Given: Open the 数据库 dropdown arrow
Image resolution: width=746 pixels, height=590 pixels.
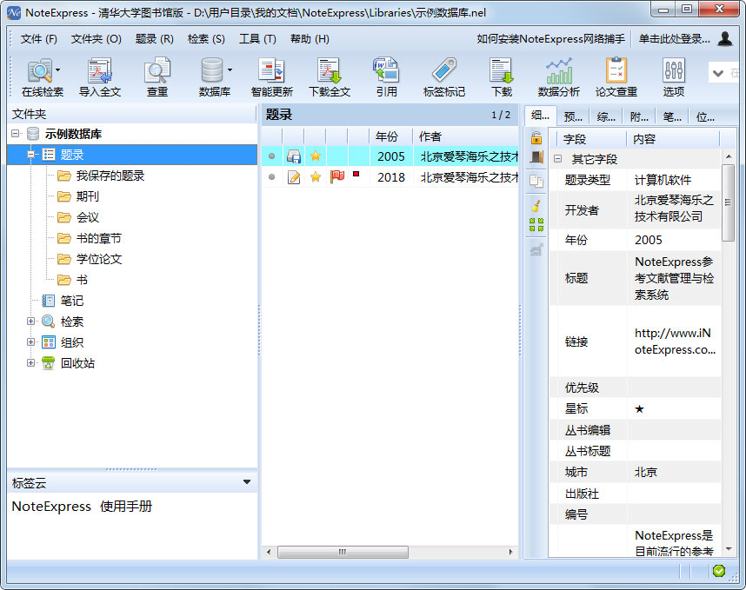Looking at the screenshot, I should 228,70.
